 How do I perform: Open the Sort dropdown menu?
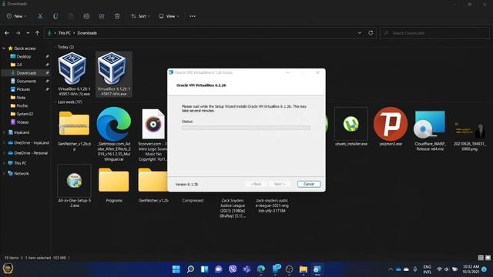(x=140, y=16)
